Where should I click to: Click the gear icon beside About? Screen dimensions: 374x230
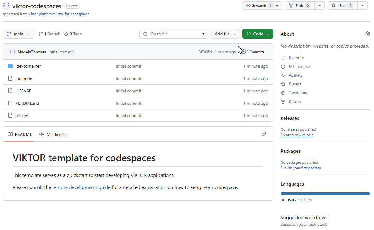tap(367, 34)
